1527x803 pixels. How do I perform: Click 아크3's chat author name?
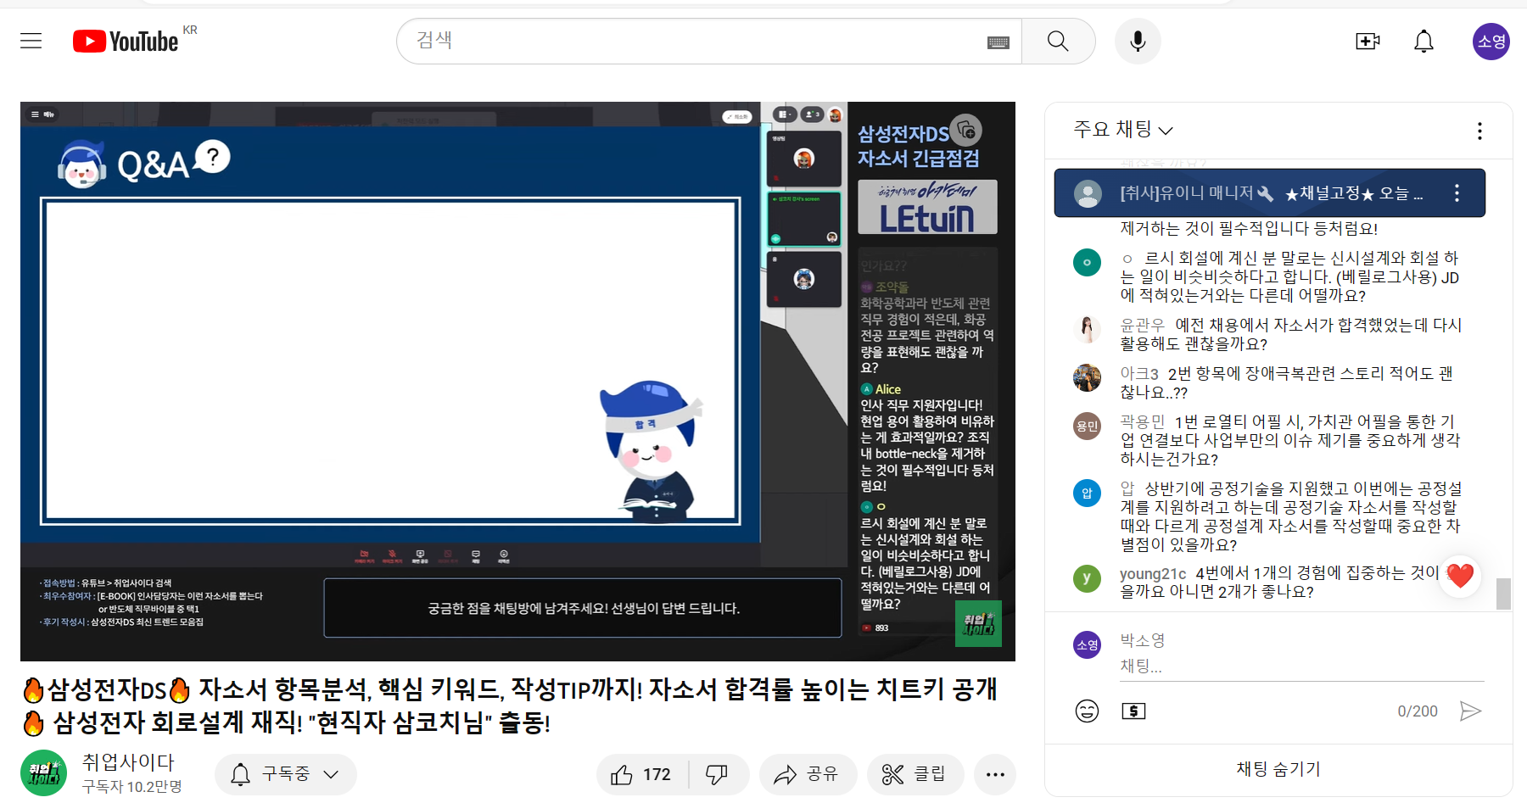pos(1139,373)
